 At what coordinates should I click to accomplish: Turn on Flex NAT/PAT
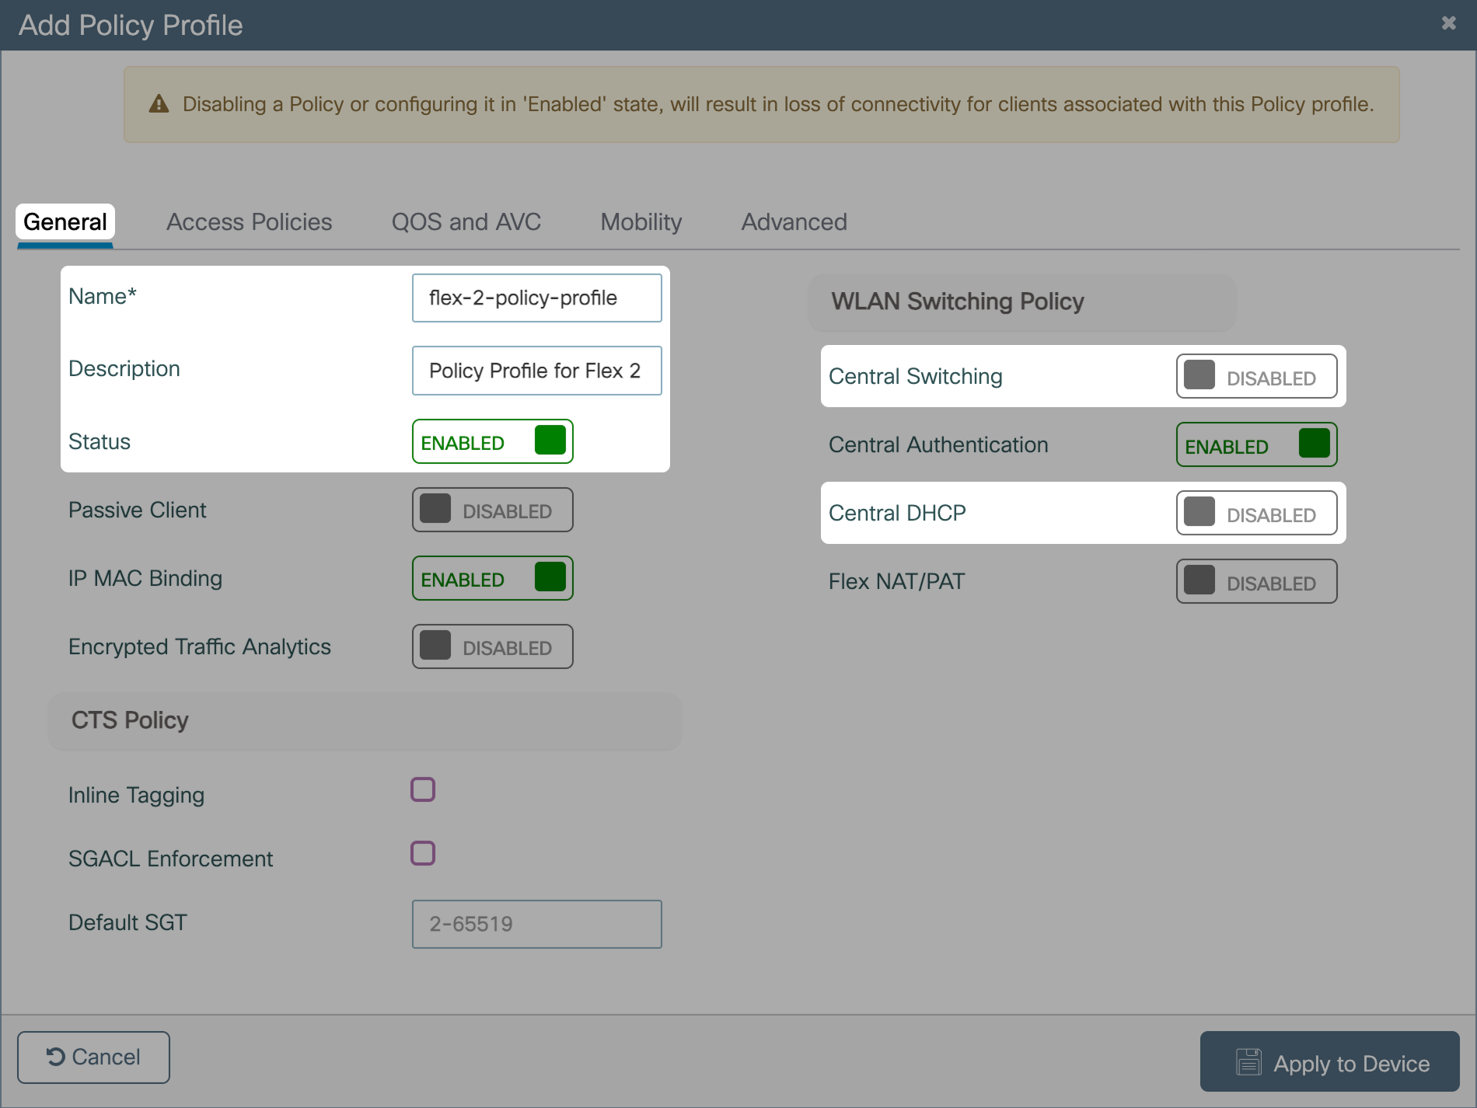pyautogui.click(x=1256, y=581)
